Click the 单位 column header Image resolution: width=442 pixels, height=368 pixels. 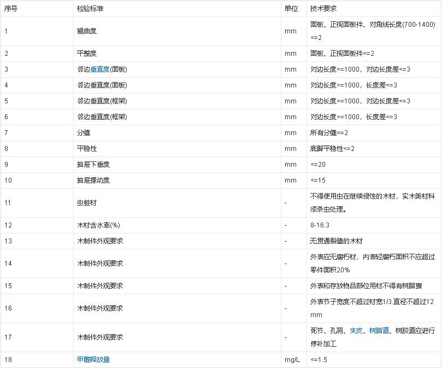[x=291, y=9]
